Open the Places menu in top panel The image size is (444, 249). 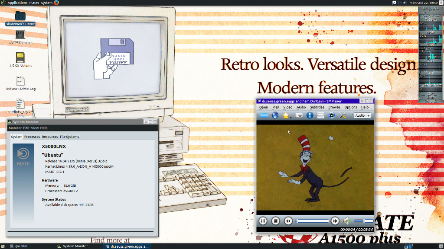(x=34, y=3)
